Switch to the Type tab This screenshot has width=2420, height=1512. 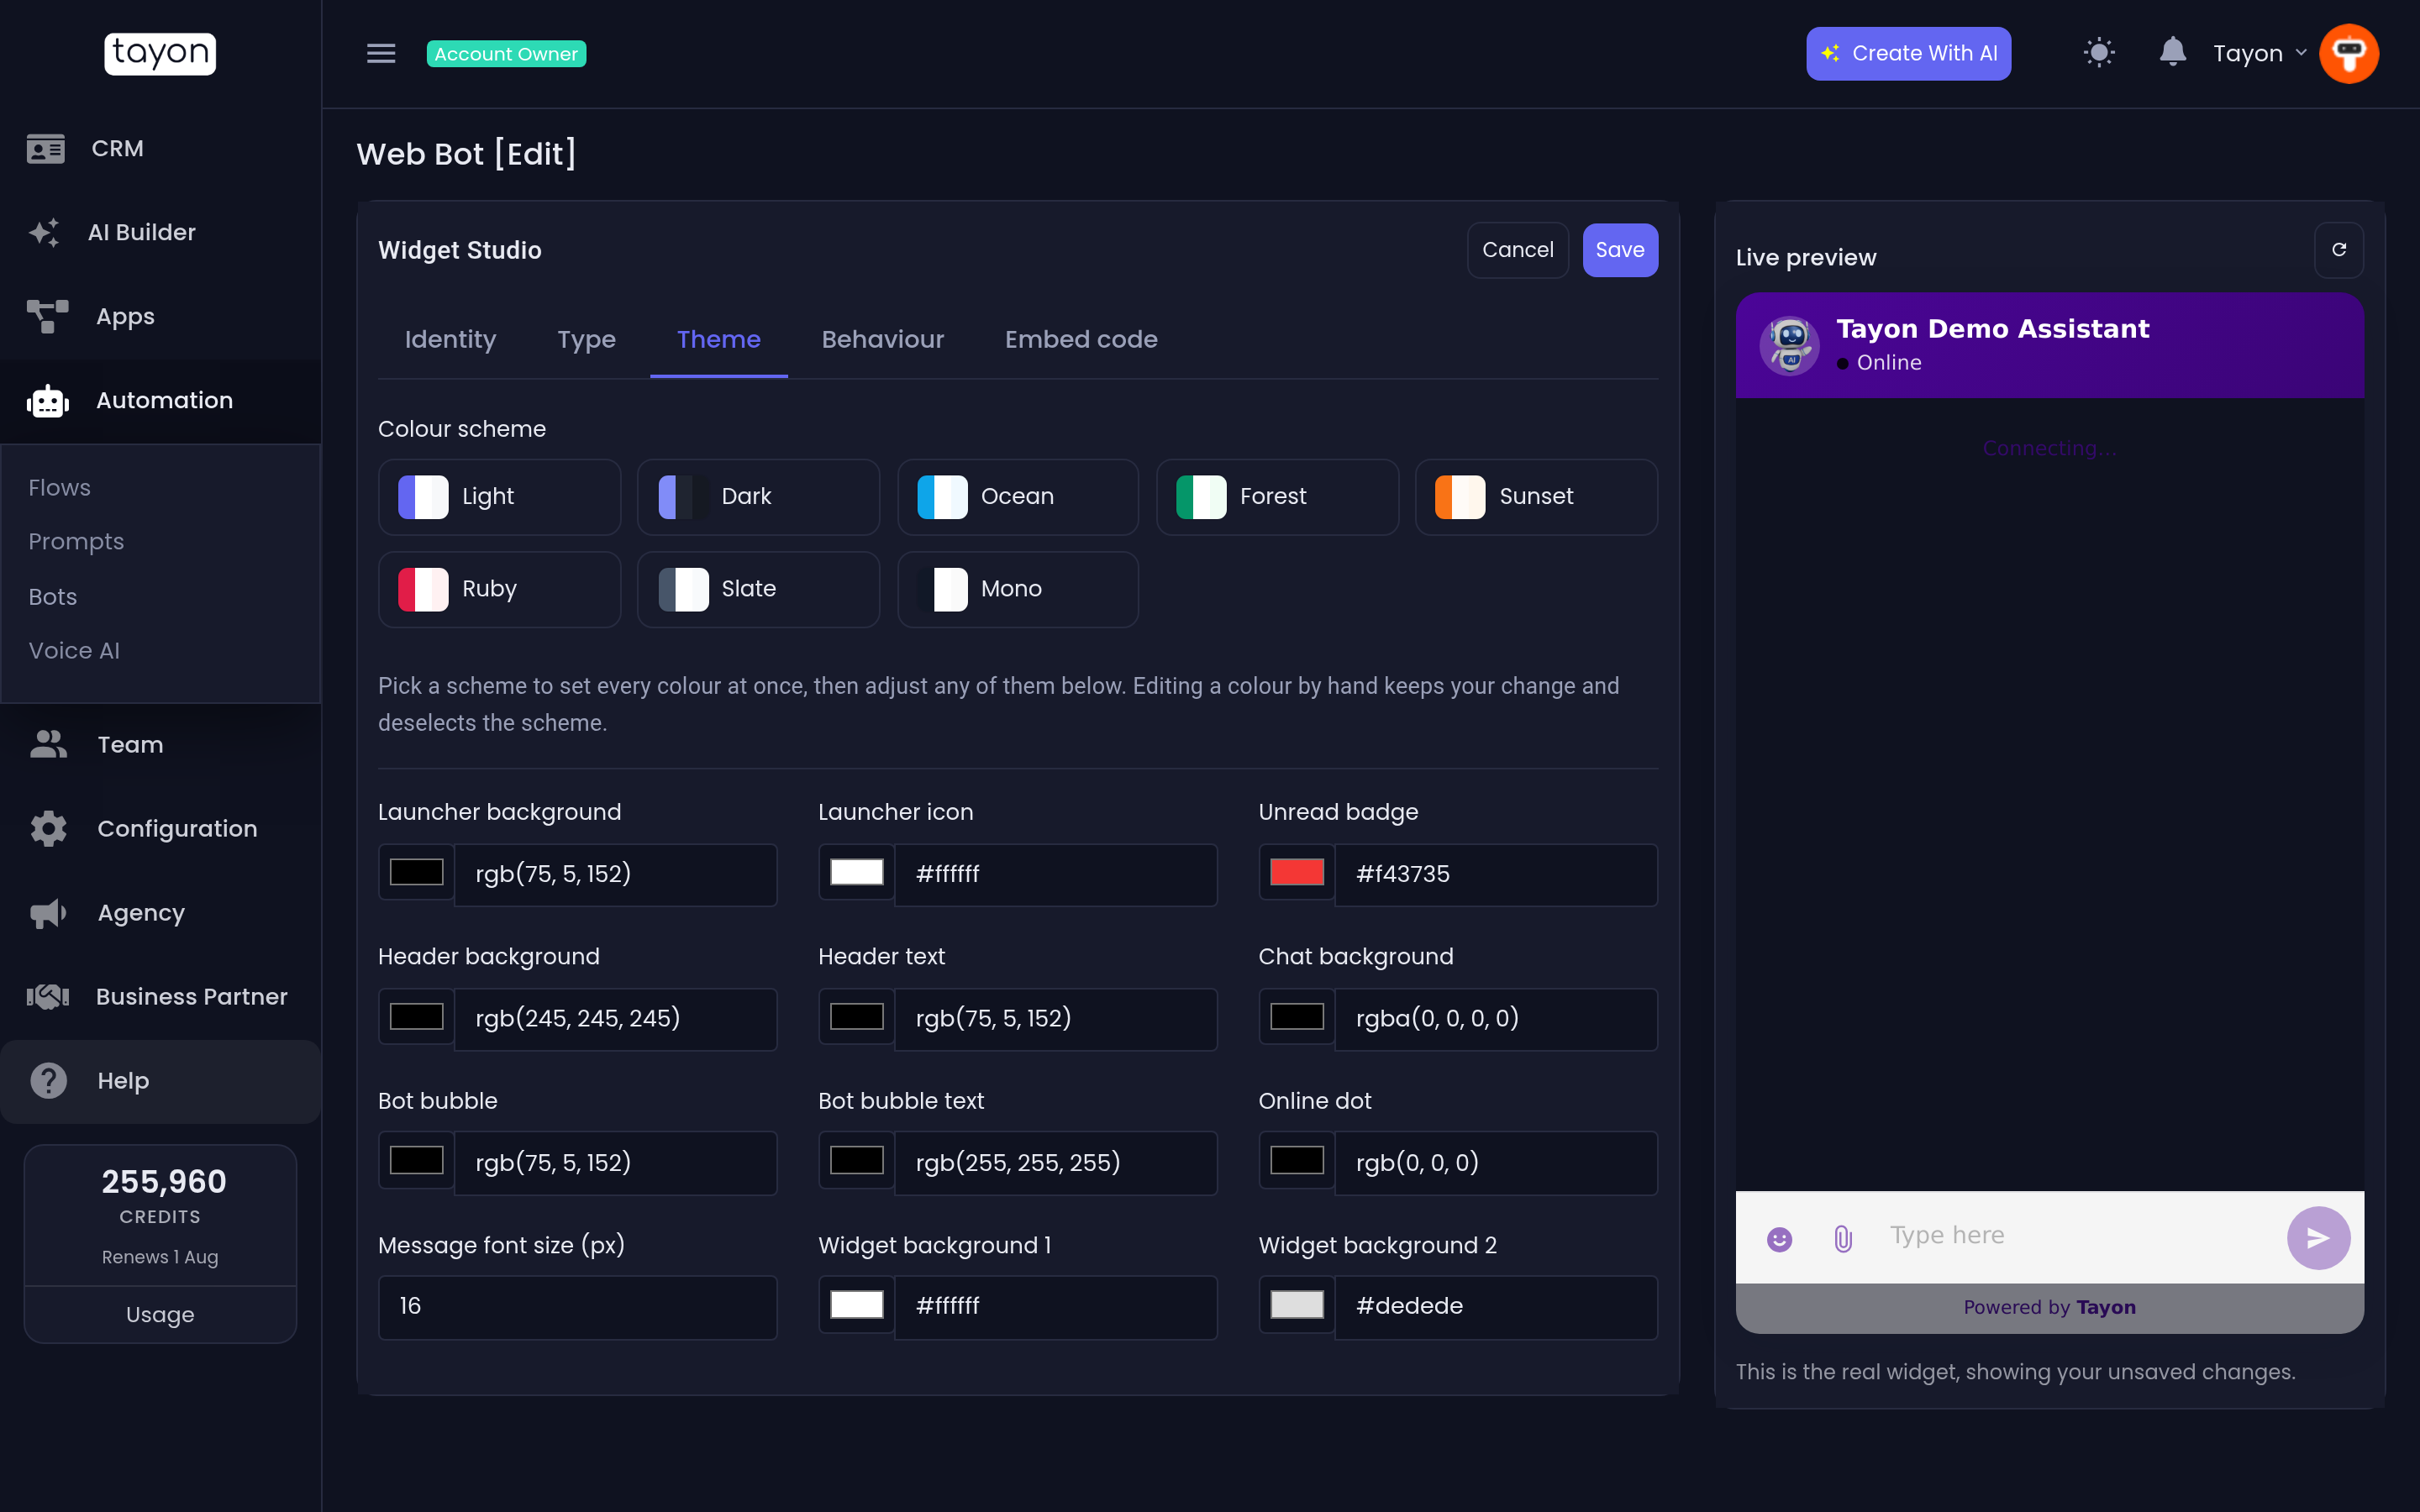[586, 340]
